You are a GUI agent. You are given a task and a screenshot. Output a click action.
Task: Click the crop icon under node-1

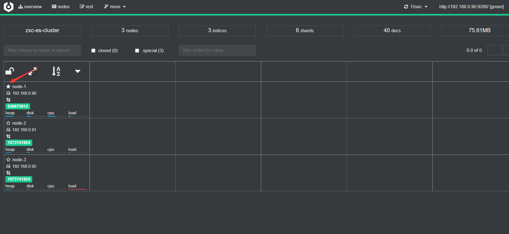pyautogui.click(x=8, y=100)
